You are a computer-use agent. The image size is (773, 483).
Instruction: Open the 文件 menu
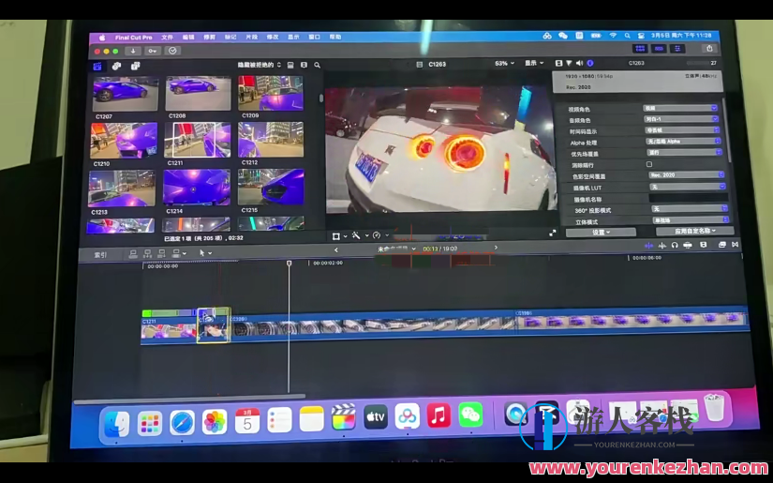click(168, 37)
